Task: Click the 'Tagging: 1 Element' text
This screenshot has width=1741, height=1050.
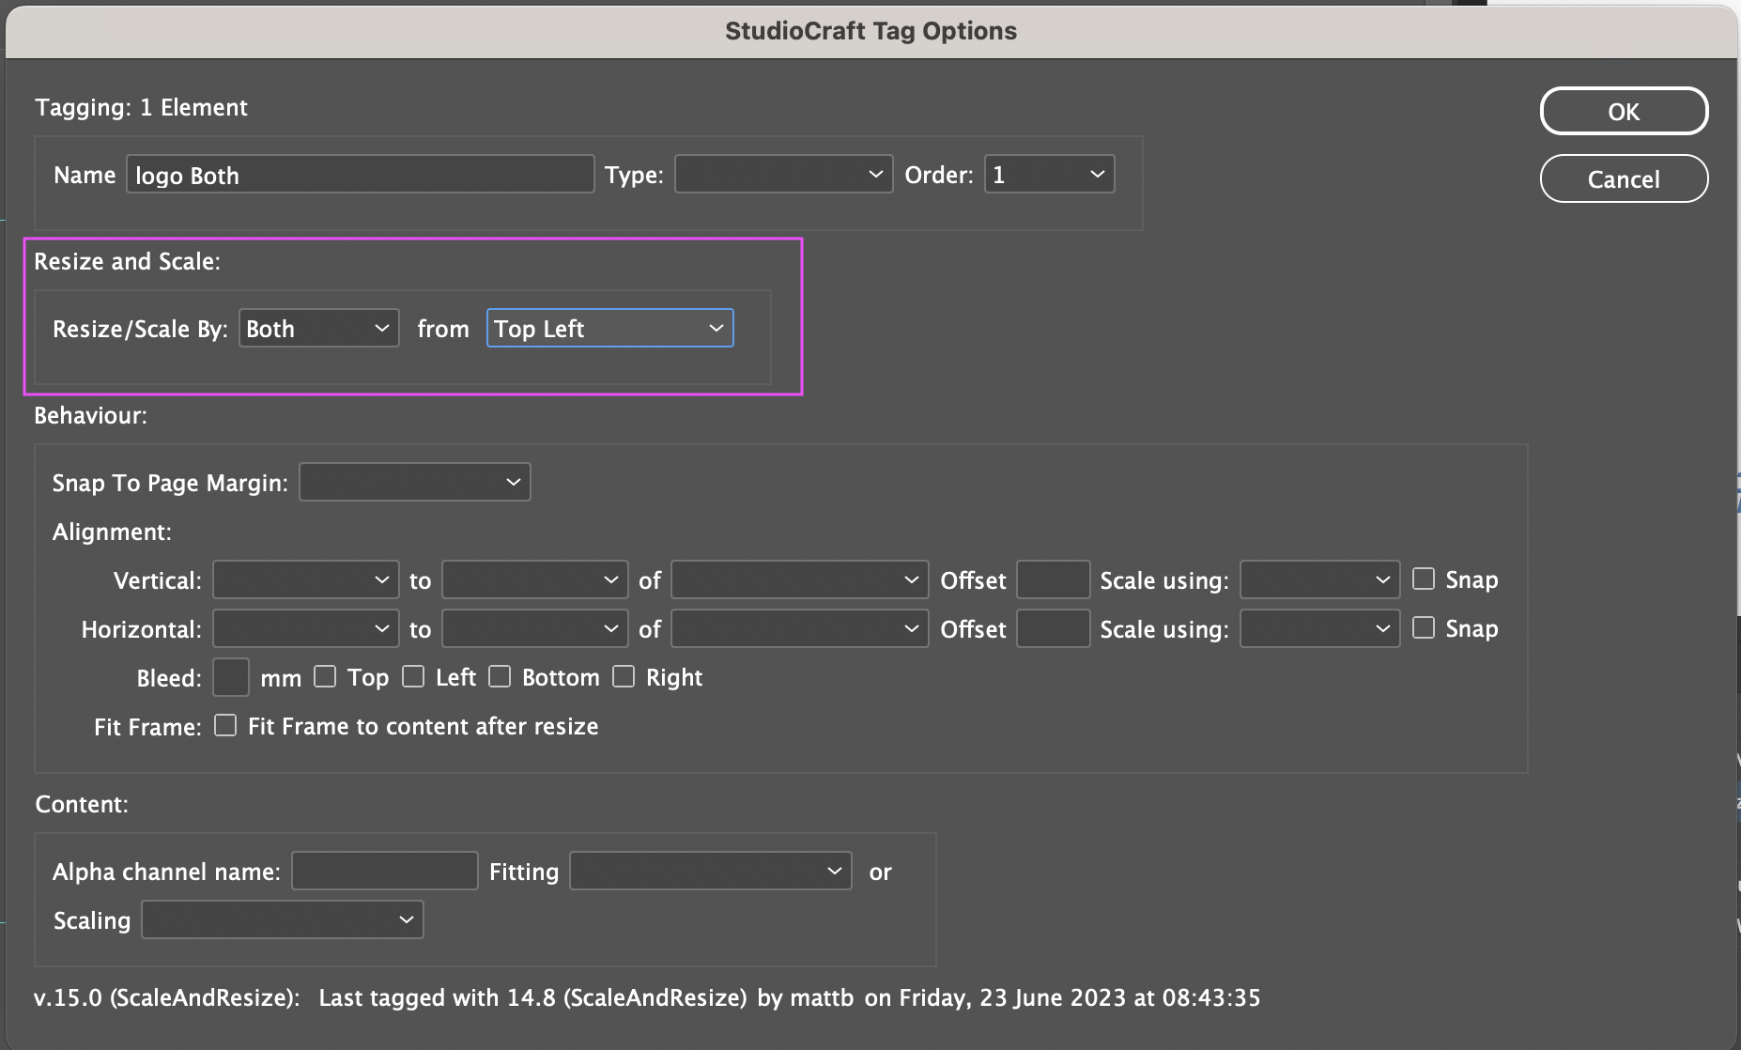Action: pyautogui.click(x=141, y=107)
